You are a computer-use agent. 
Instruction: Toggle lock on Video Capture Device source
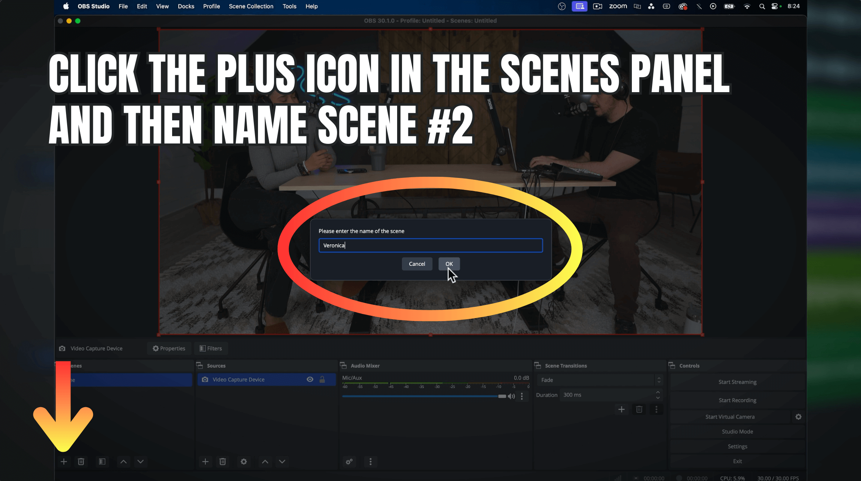click(322, 379)
